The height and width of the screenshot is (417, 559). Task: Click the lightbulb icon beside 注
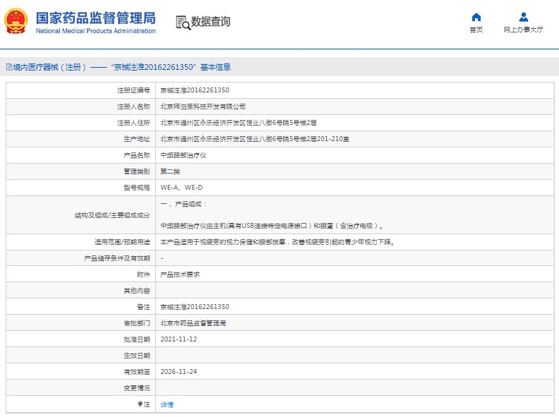pyautogui.click(x=140, y=404)
